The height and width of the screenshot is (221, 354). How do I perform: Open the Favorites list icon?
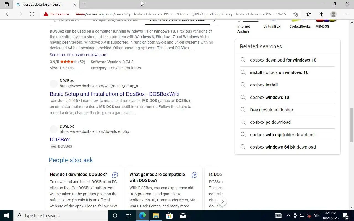(x=309, y=14)
